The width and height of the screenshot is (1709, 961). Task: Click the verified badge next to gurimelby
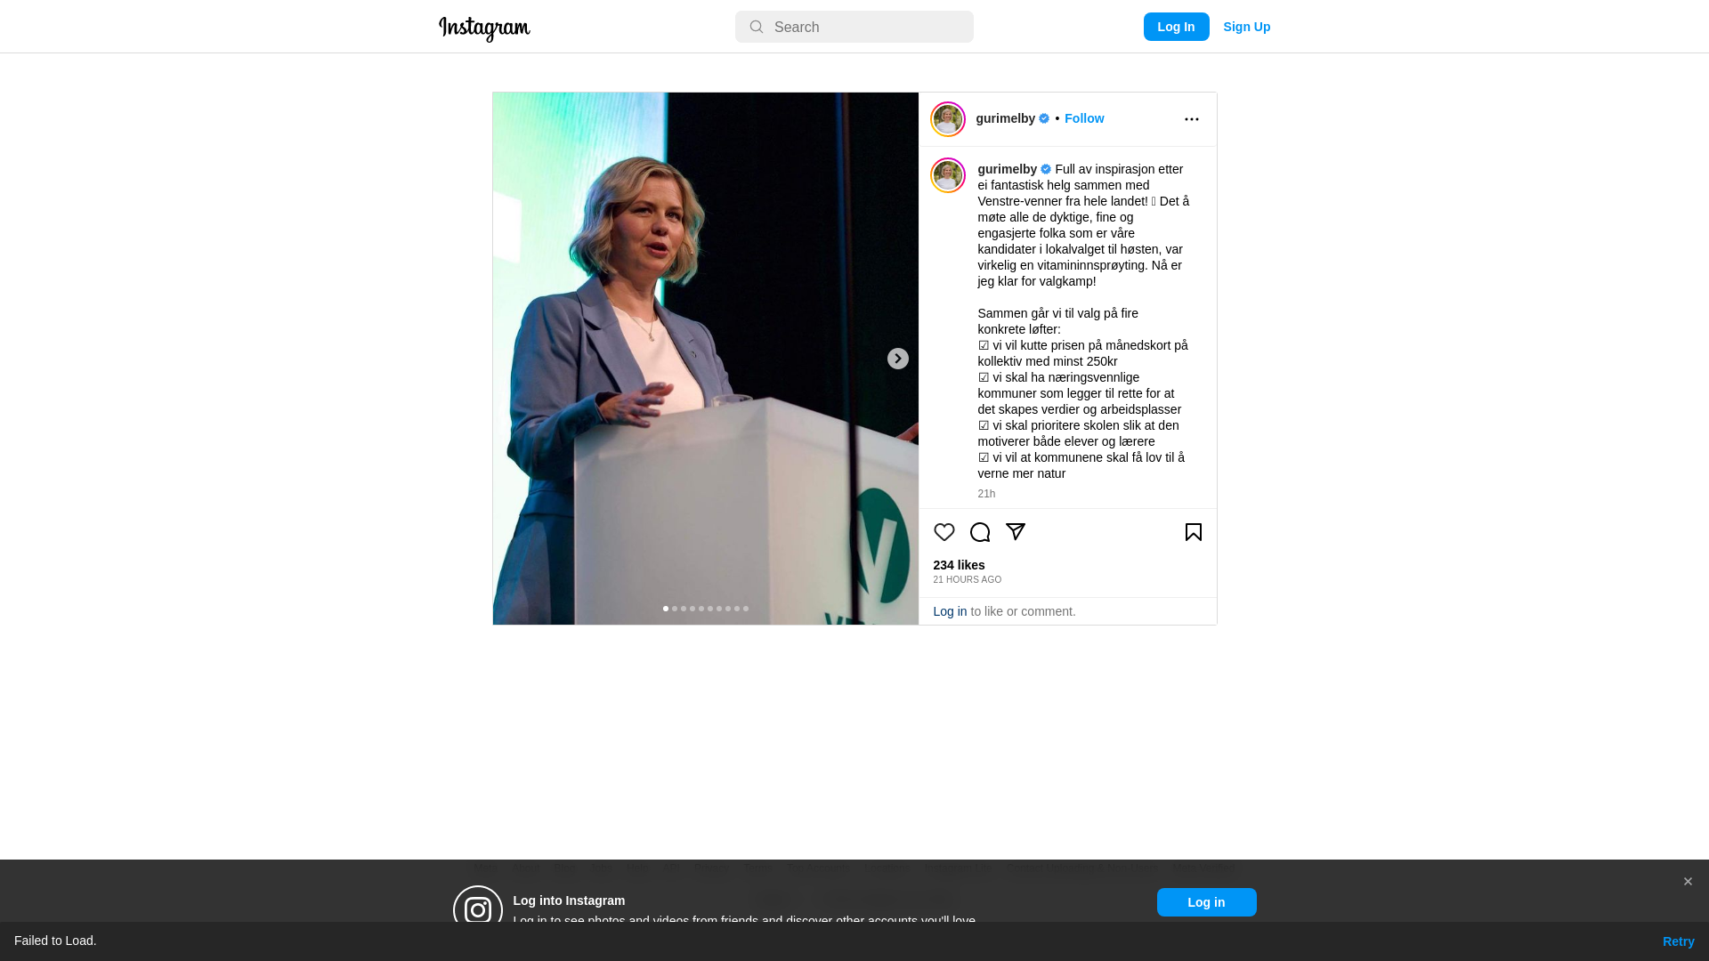[x=1044, y=118]
